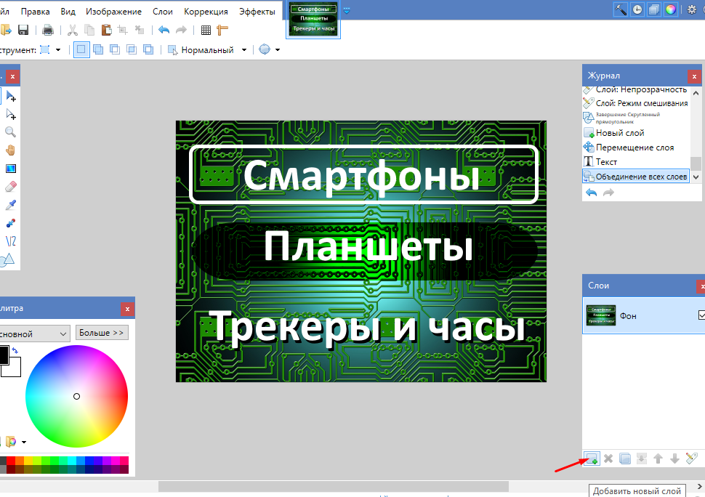Open the image list dropdown arrow
This screenshot has height=497, width=705.
pyautogui.click(x=346, y=11)
